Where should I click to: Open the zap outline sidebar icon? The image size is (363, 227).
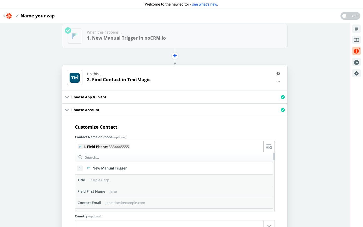(356, 29)
